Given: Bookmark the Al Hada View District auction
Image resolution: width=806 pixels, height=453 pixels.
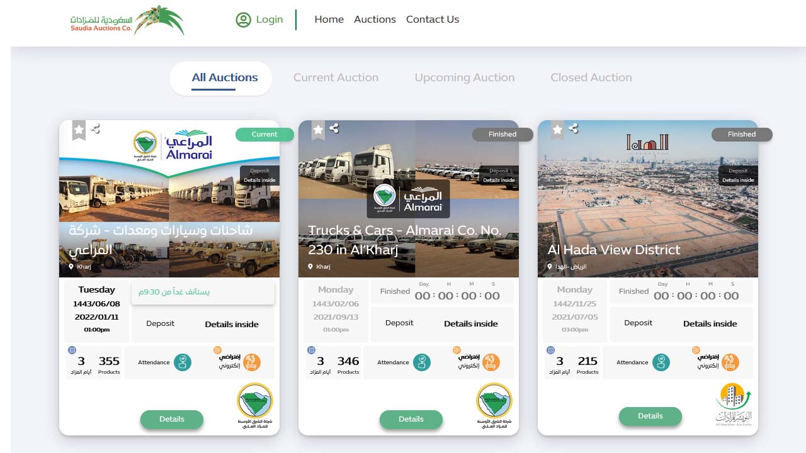Looking at the screenshot, I should click(557, 130).
